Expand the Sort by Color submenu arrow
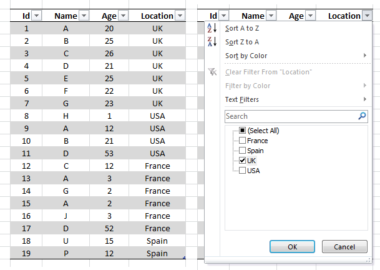Image resolution: width=380 pixels, height=270 pixels. coord(365,56)
